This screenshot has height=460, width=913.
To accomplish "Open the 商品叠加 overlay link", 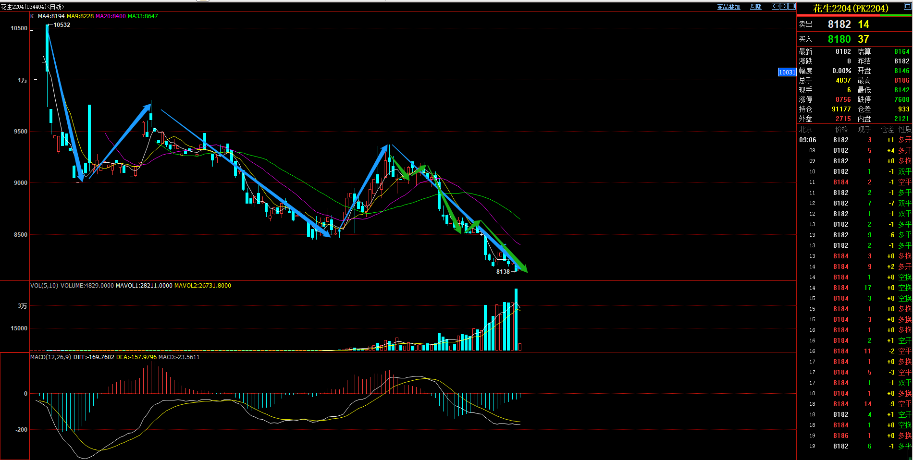I will tap(729, 7).
